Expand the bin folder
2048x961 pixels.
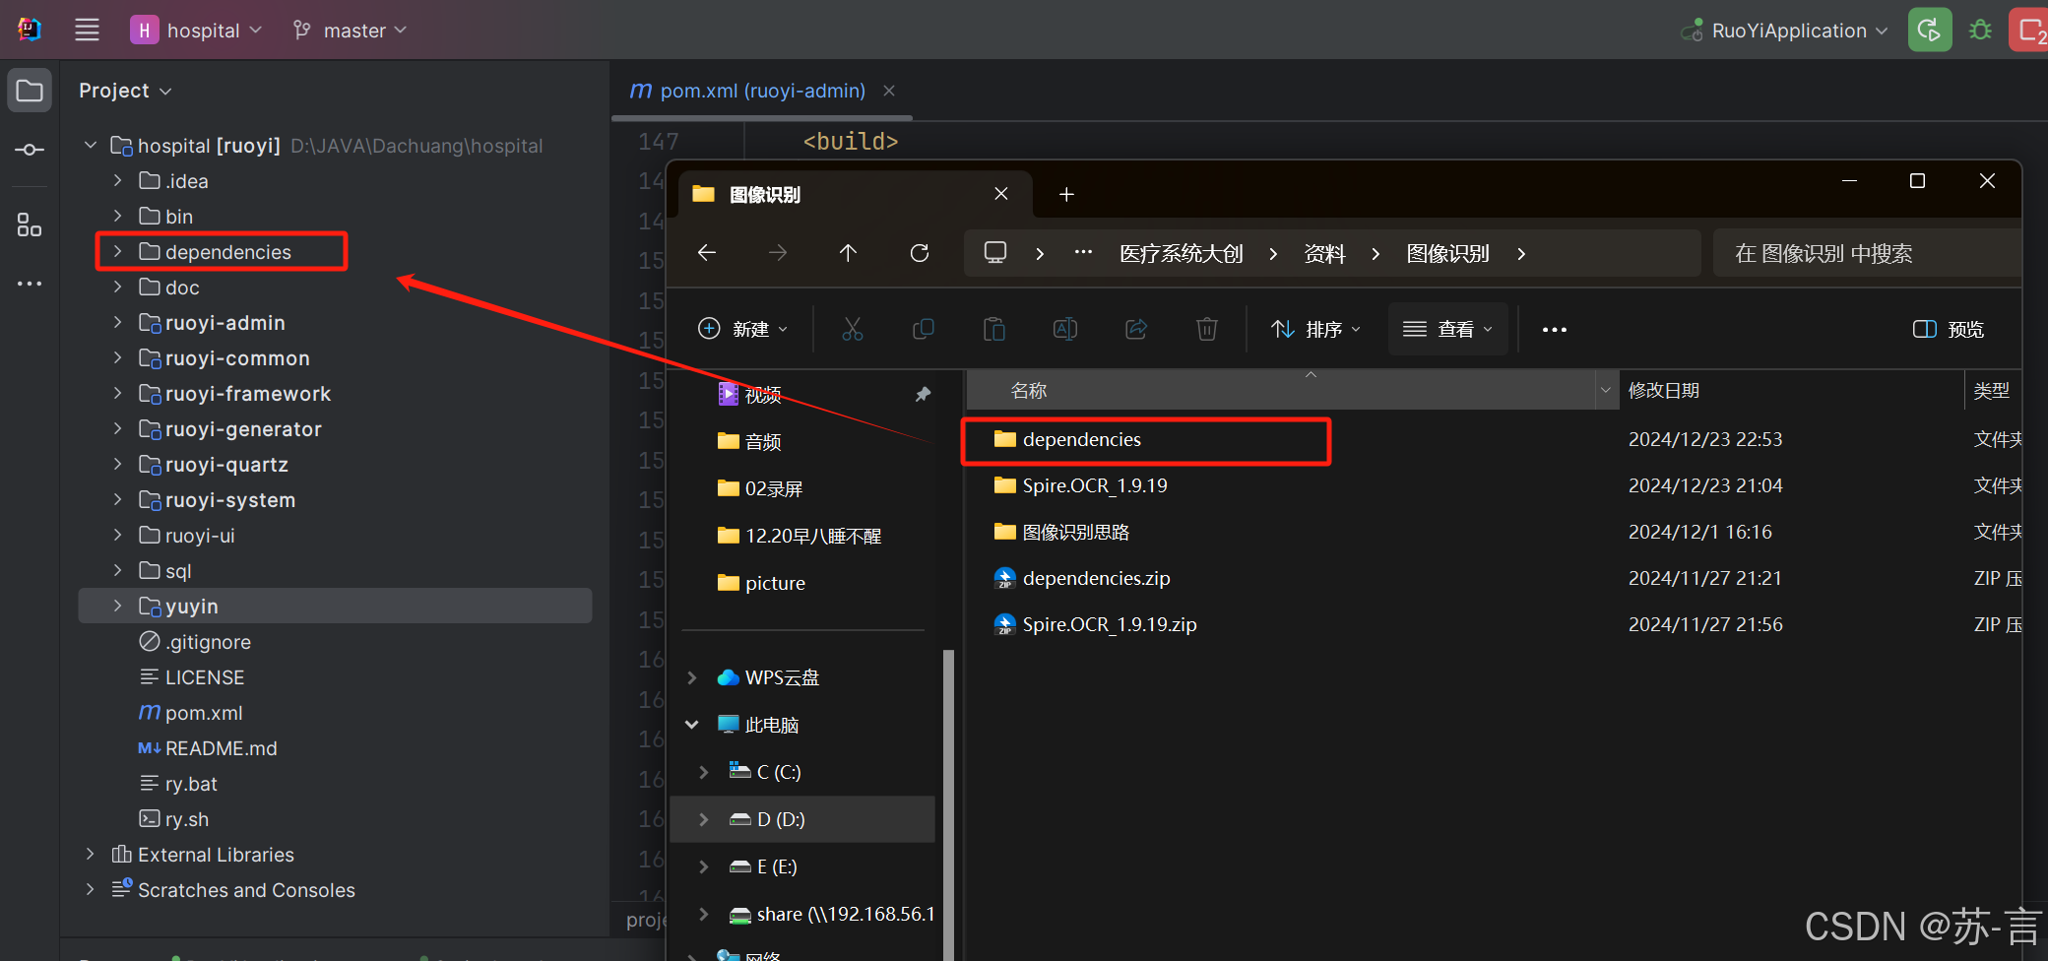(x=117, y=216)
